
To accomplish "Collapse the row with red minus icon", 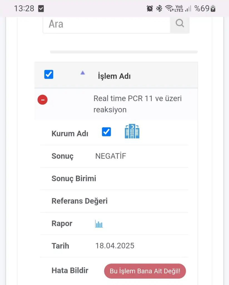I will (43, 100).
